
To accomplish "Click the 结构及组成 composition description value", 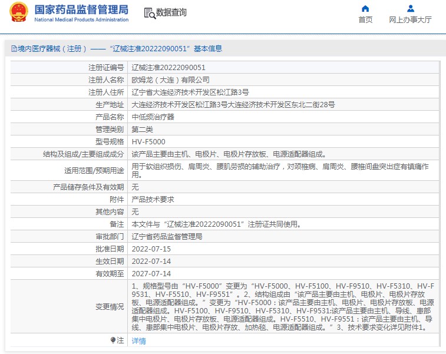I will pos(229,154).
